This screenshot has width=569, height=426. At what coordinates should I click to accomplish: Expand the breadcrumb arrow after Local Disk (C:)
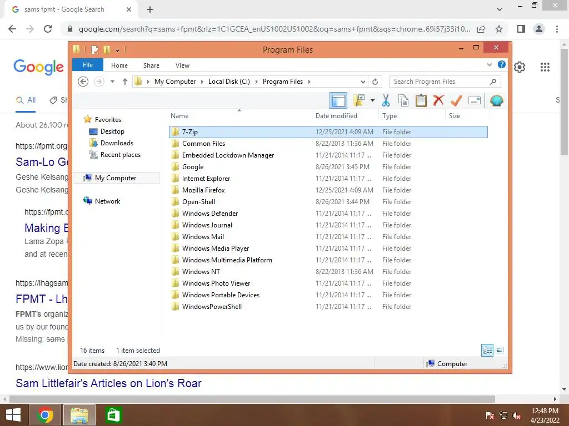[x=257, y=82]
